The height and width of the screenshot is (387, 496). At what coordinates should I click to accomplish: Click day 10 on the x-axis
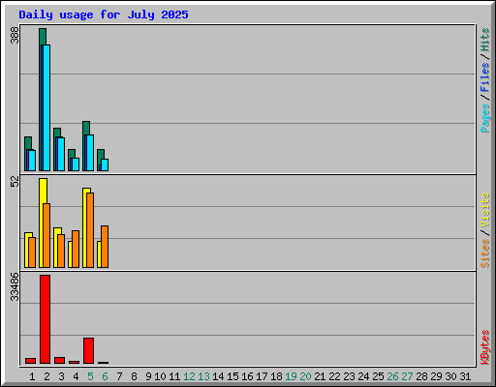(x=160, y=376)
